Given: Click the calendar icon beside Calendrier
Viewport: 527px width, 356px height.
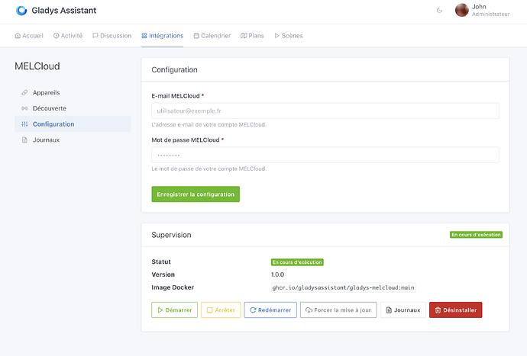Looking at the screenshot, I should click(x=196, y=36).
